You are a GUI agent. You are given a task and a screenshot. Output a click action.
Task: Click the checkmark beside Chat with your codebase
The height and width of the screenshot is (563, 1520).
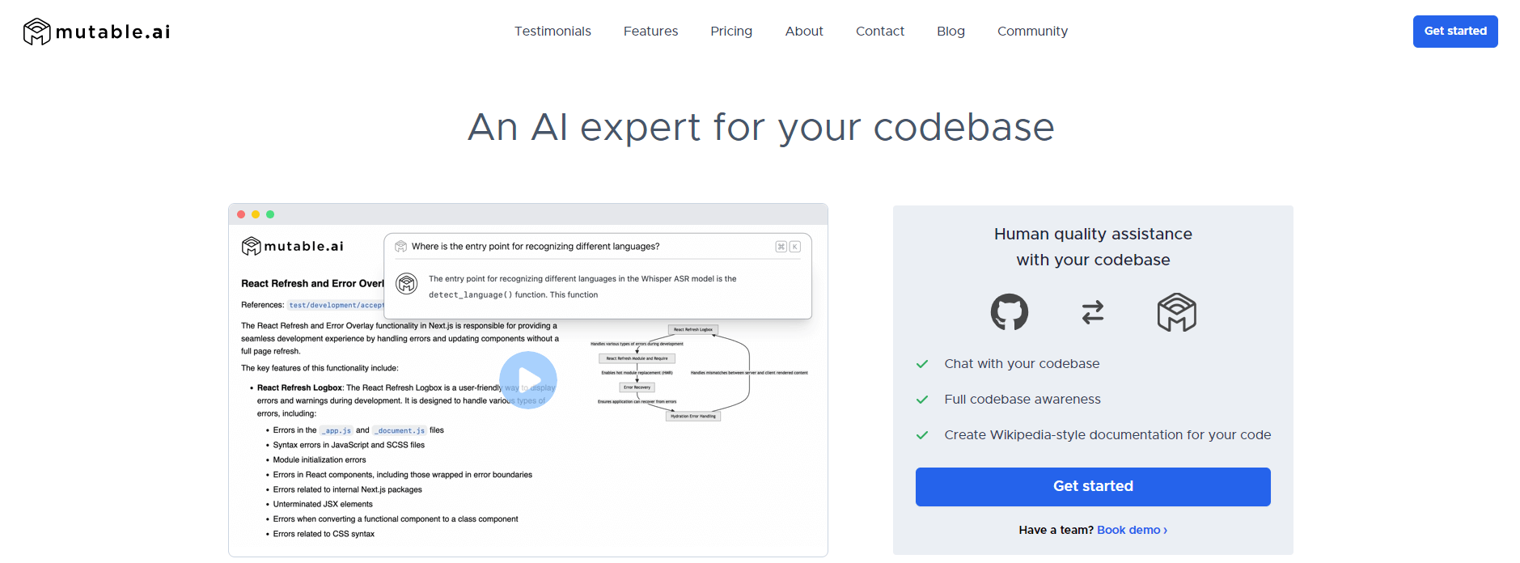pyautogui.click(x=922, y=364)
